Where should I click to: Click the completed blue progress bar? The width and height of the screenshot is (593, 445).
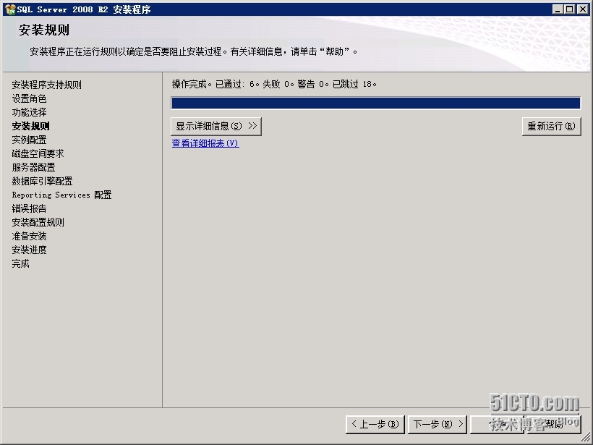(x=375, y=103)
